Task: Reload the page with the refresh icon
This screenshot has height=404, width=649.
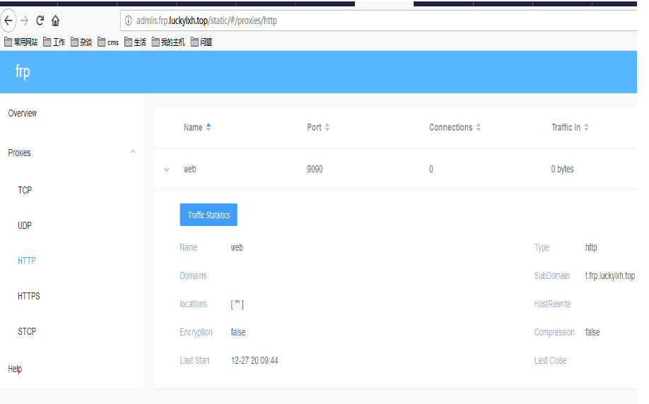Action: click(x=40, y=20)
